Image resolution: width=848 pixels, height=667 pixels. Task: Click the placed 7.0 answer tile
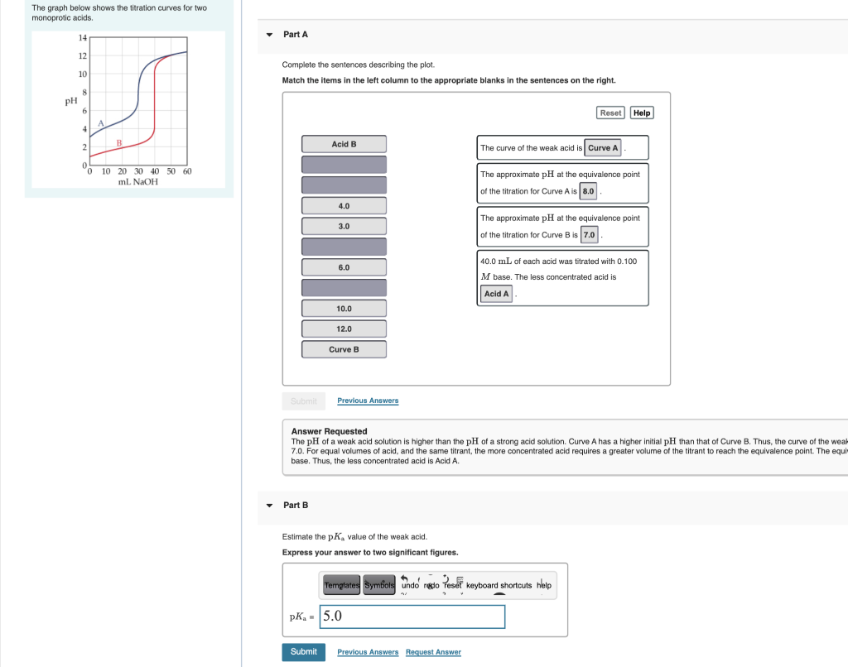click(x=589, y=234)
